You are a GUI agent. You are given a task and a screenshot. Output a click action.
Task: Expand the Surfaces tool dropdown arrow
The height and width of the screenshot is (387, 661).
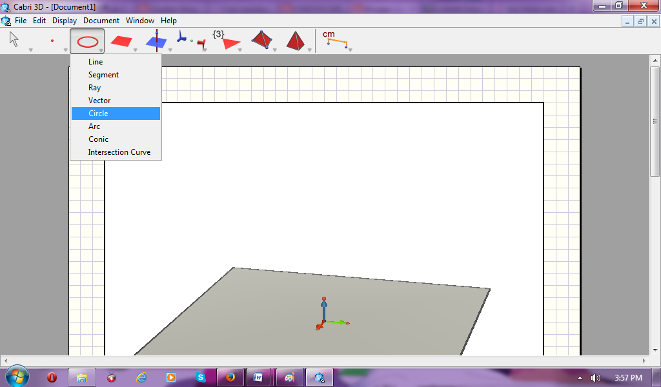click(136, 48)
